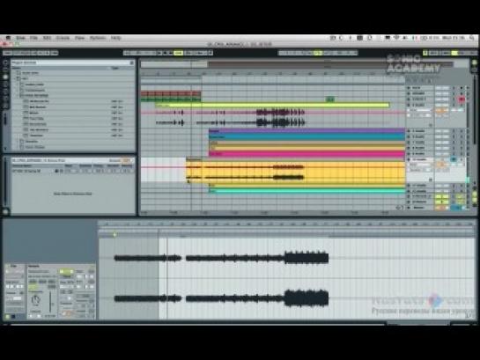Image resolution: width=480 pixels, height=360 pixels.
Task: Click the clip editor beat-time ruler
Action: 286,224
